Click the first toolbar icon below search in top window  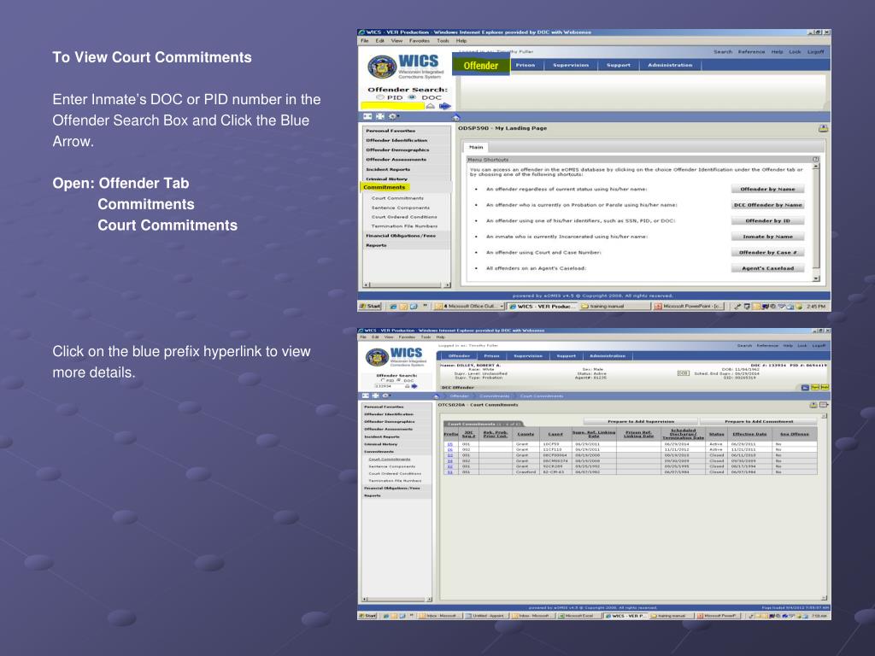pyautogui.click(x=367, y=116)
